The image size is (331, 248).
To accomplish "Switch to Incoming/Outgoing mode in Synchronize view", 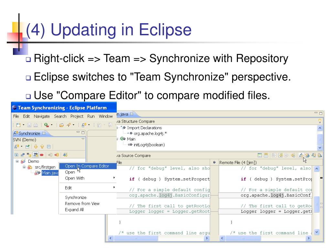I will (36, 155).
